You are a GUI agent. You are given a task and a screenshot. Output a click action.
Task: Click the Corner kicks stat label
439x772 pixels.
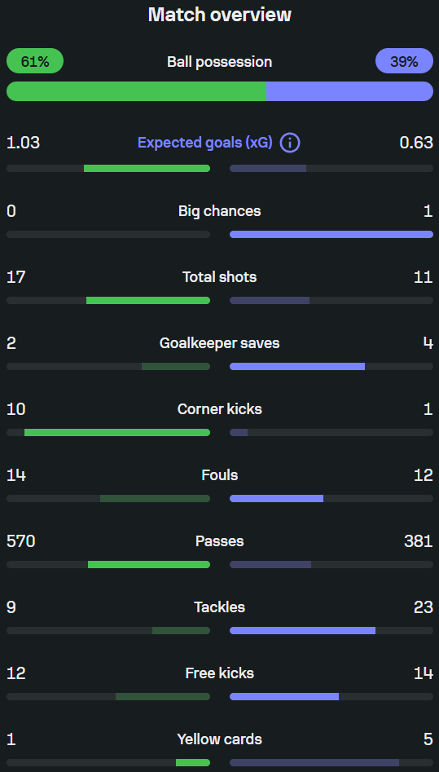pos(220,409)
